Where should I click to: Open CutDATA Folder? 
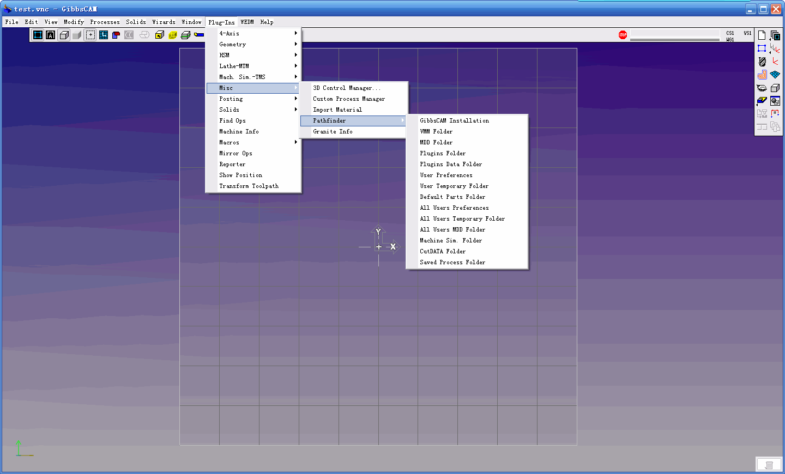tap(467, 251)
